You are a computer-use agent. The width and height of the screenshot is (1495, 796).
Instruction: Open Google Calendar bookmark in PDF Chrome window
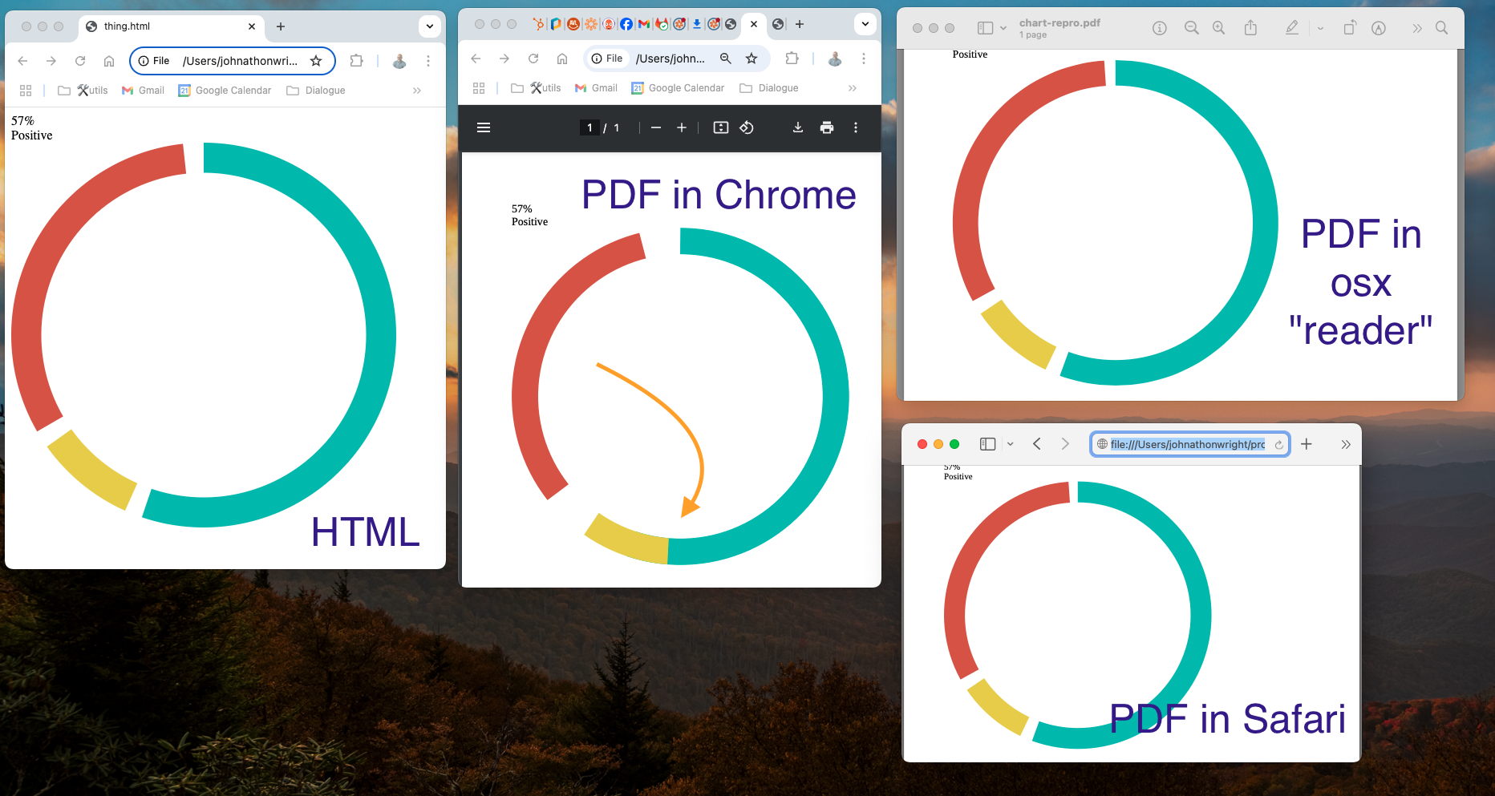tap(678, 88)
